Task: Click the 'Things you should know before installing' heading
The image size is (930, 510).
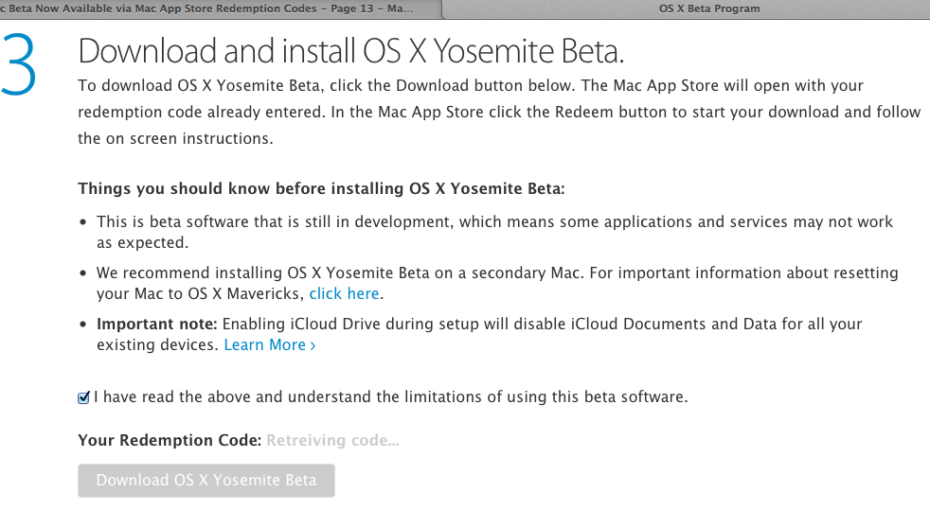Action: tap(321, 189)
